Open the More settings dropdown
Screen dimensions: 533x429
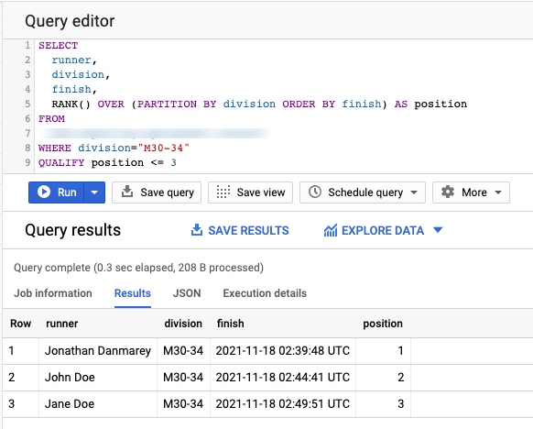click(471, 192)
